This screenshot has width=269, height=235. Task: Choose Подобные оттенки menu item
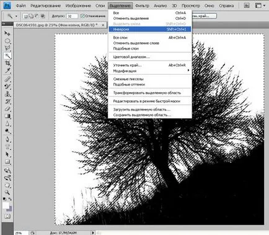pos(150,84)
